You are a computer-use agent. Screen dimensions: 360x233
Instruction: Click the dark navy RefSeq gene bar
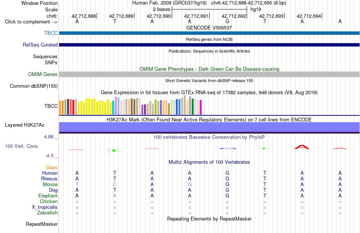[209, 45]
